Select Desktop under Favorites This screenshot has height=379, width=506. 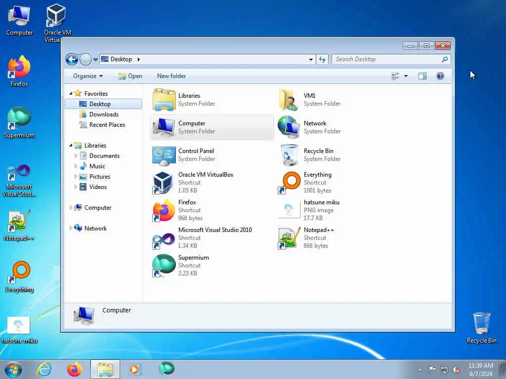pos(103,104)
